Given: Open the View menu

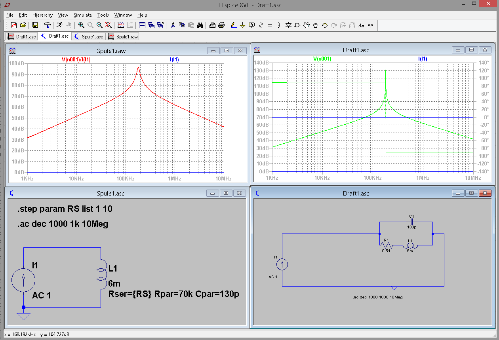Looking at the screenshot, I should click(x=63, y=15).
